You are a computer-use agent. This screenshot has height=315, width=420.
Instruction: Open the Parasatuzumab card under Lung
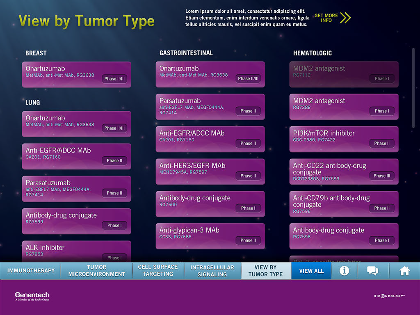click(76, 189)
